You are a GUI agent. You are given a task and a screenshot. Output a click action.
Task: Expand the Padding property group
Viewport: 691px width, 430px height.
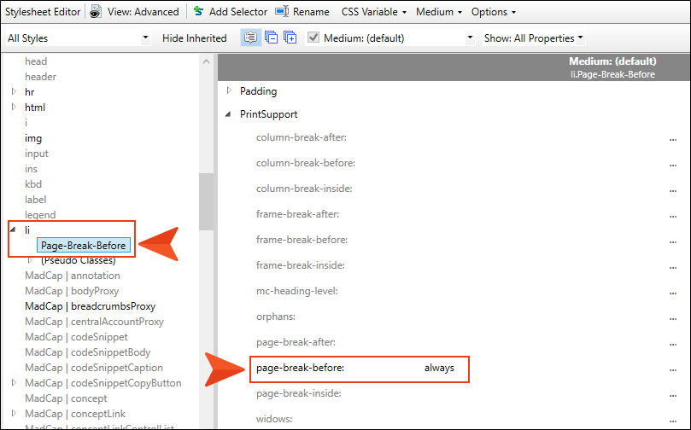229,91
